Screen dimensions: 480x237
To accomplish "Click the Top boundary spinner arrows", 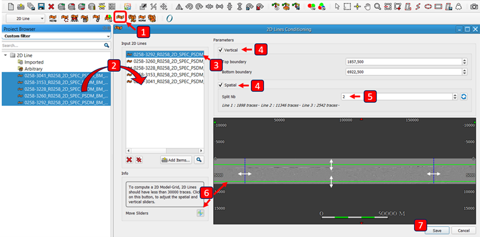I will [x=465, y=62].
